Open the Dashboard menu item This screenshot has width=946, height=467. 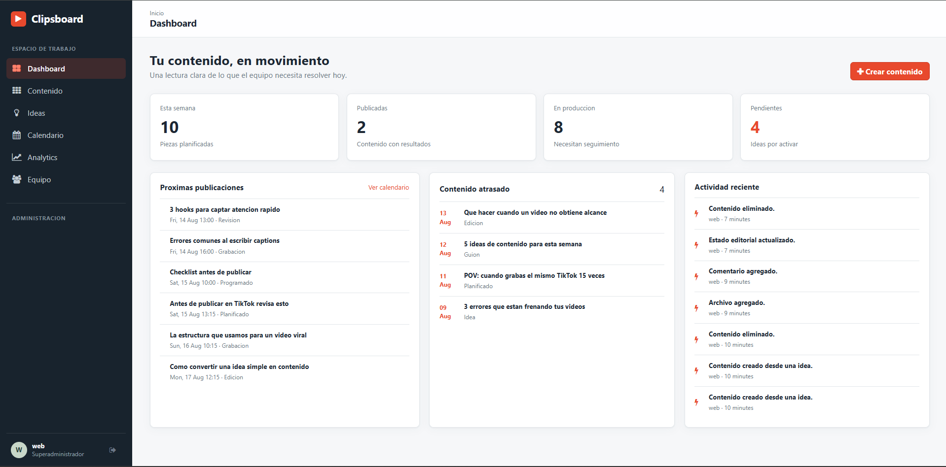(x=66, y=68)
